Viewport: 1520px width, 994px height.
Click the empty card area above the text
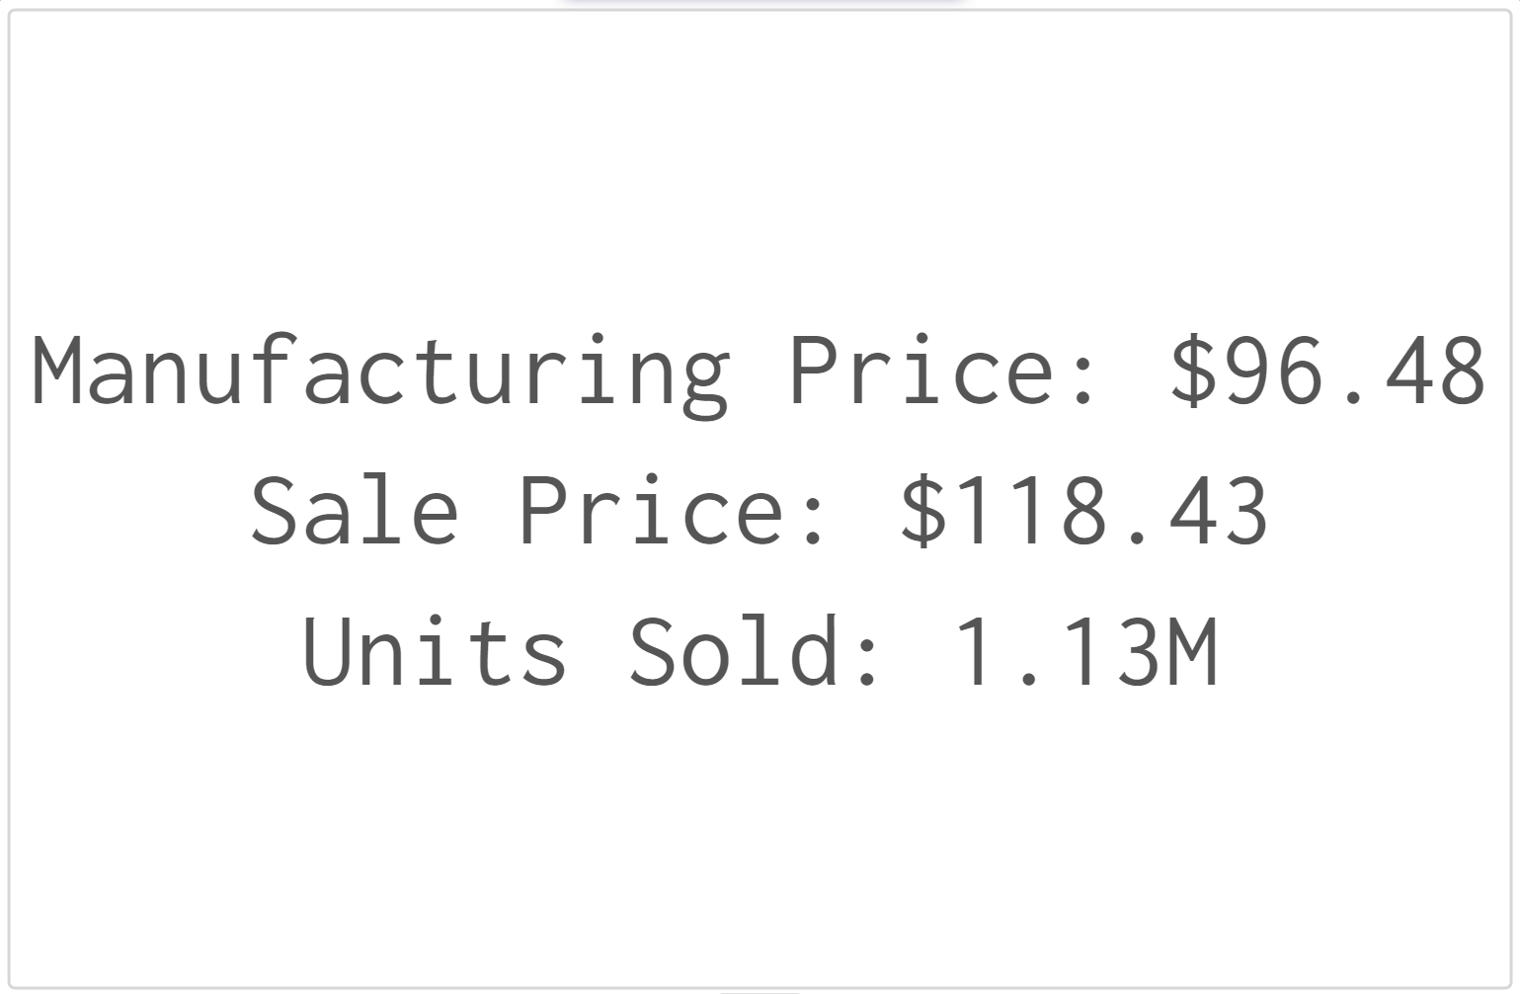pyautogui.click(x=760, y=168)
